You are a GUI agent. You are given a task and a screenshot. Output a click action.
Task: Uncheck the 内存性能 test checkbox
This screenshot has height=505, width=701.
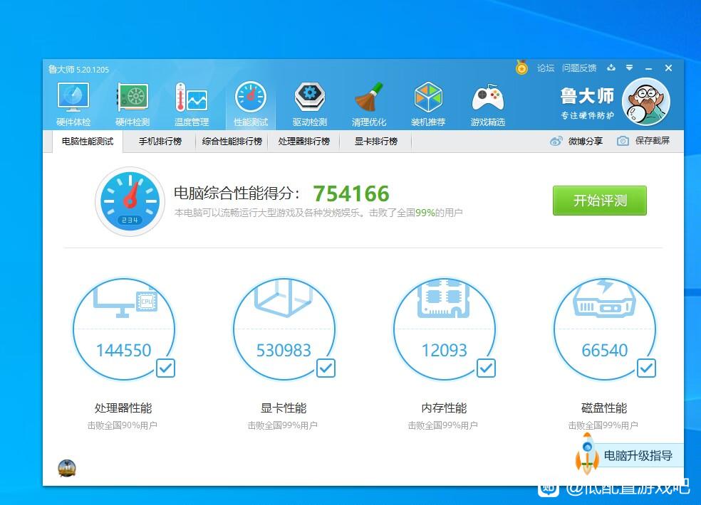[x=486, y=368]
